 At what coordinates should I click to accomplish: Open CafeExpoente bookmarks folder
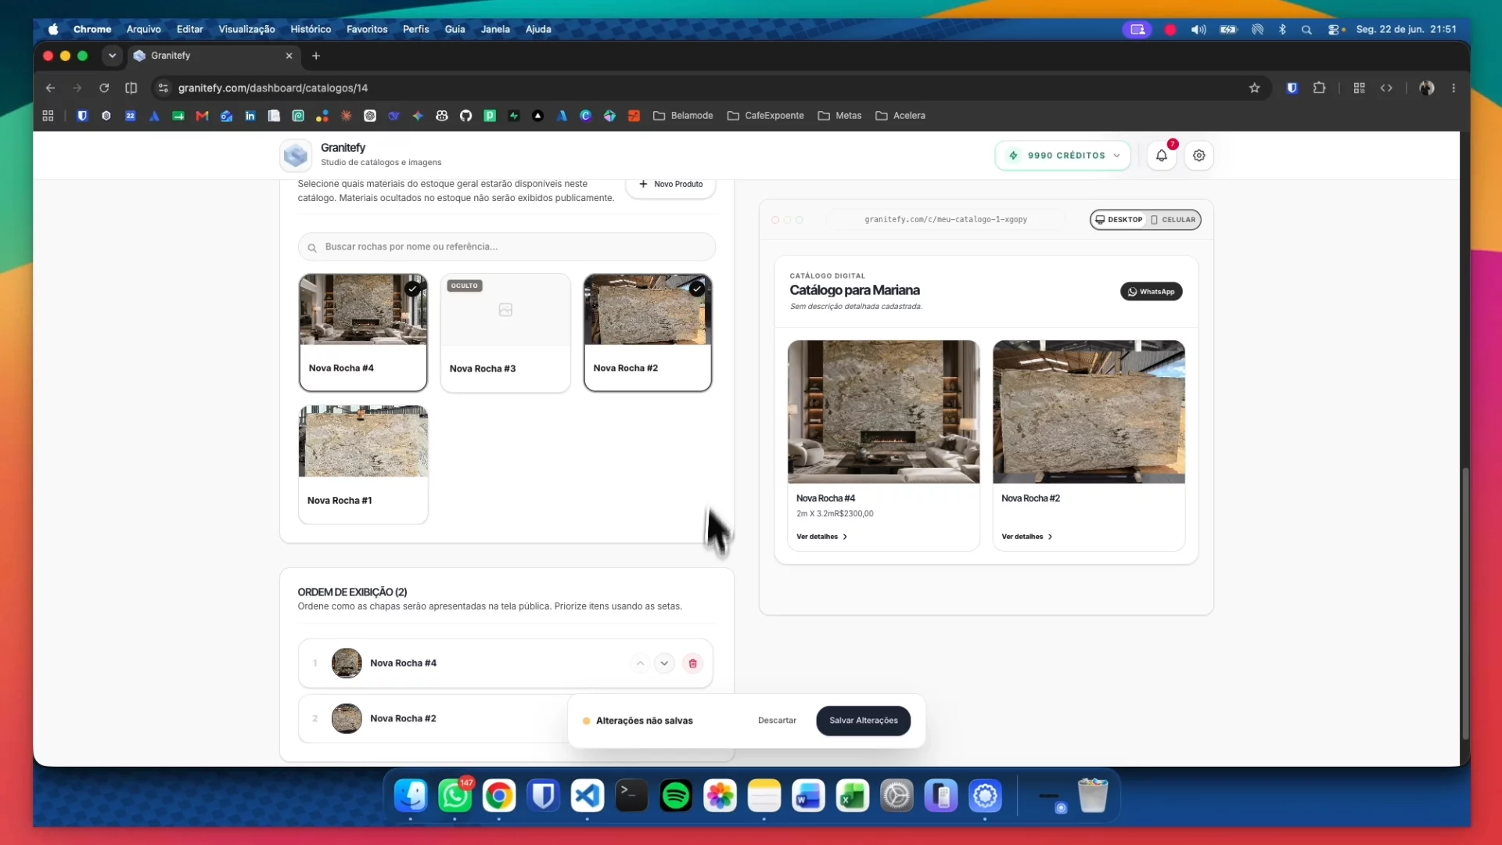point(765,116)
